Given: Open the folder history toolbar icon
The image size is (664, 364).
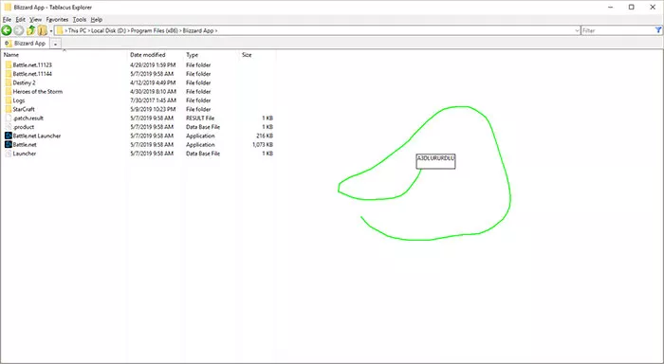Looking at the screenshot, I should tap(42, 30).
